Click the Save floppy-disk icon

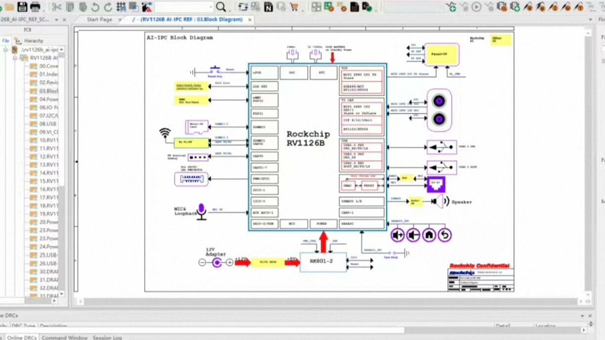tap(22, 7)
